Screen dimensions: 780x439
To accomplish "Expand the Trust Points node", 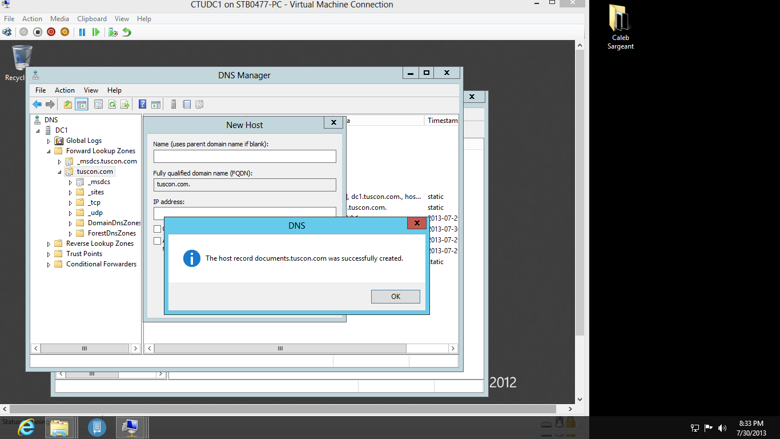I will click(49, 254).
